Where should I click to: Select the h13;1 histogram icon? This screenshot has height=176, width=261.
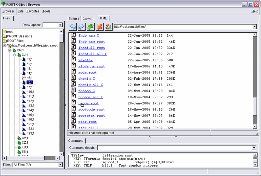24,106
